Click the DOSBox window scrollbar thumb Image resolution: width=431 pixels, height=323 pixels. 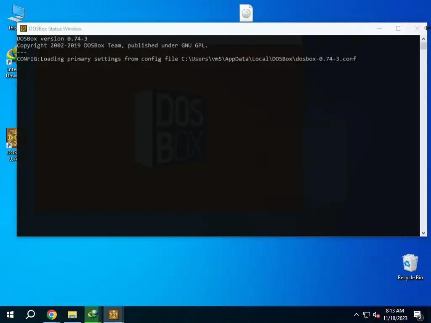423,46
